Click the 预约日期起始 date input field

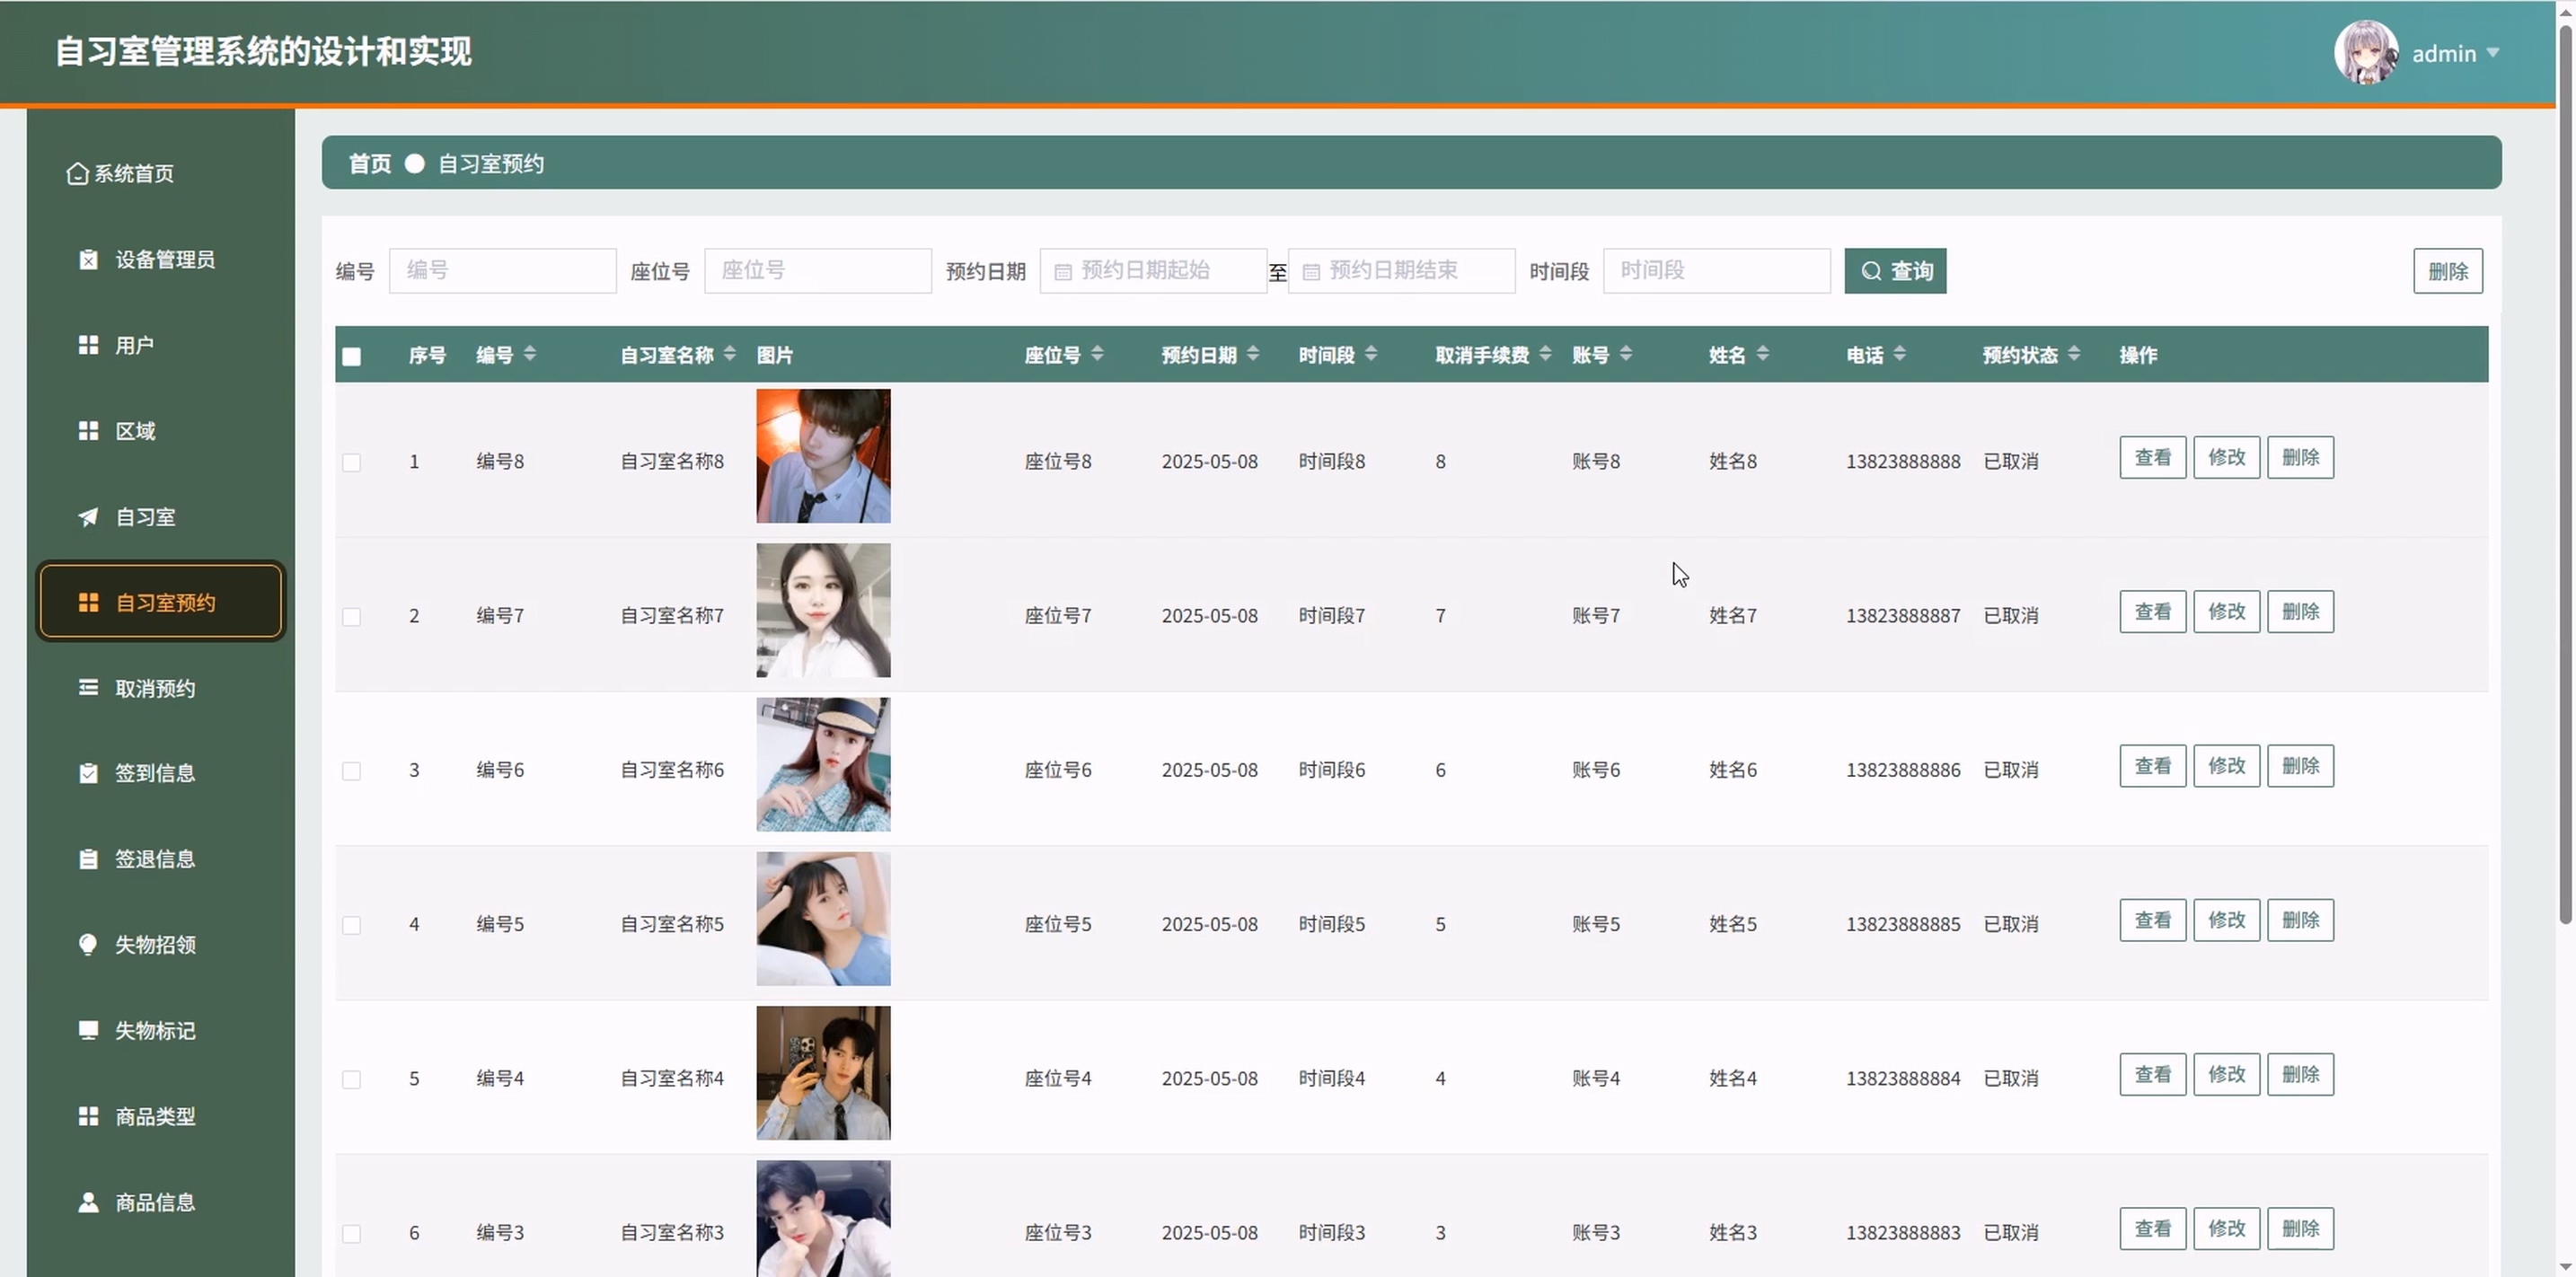1153,271
